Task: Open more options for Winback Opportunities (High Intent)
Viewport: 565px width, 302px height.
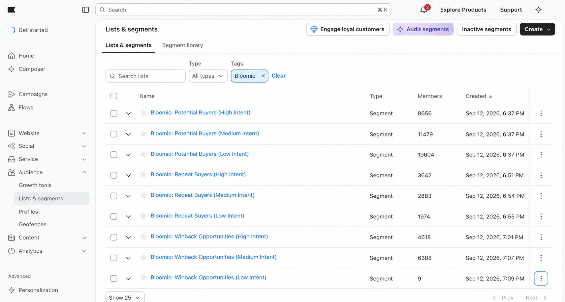Action: [541, 237]
